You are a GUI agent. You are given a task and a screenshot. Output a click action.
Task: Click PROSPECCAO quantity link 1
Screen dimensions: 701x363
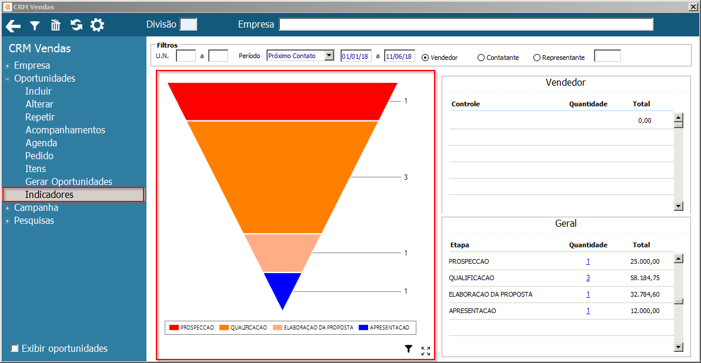tap(588, 261)
